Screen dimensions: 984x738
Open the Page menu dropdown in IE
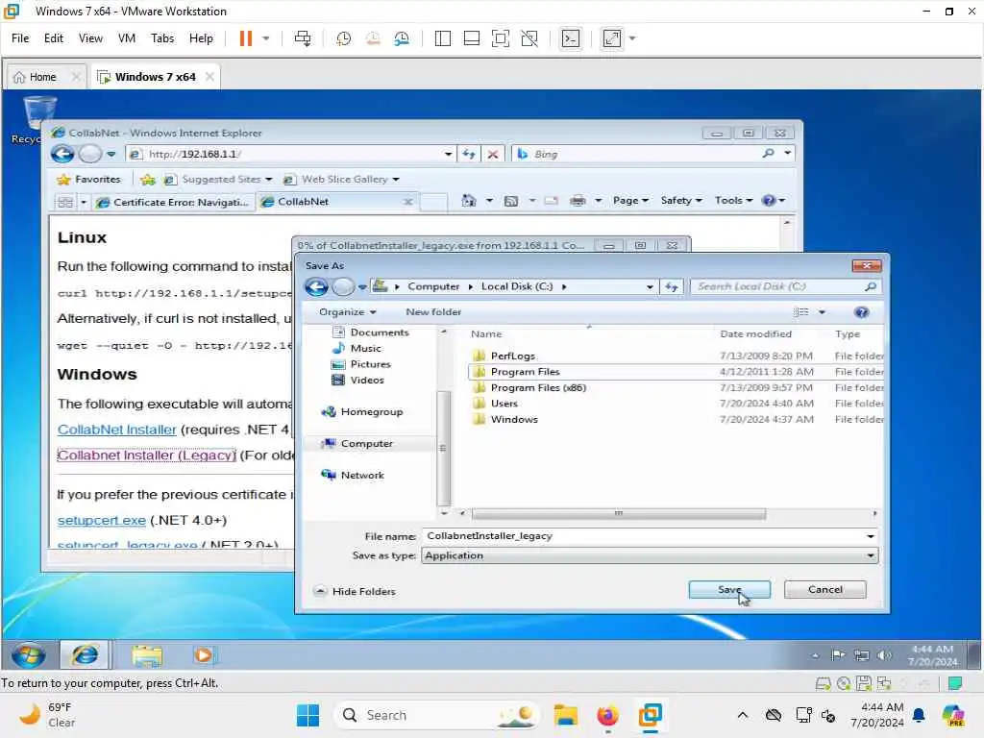(x=630, y=200)
